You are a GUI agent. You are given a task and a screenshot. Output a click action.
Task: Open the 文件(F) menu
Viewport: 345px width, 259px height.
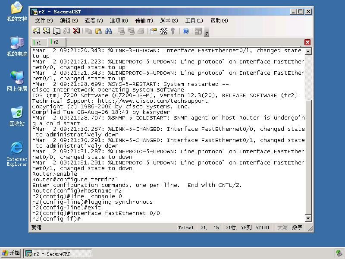click(x=44, y=21)
